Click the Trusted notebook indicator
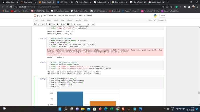This screenshot has height=112, width=200. [x=150, y=20]
